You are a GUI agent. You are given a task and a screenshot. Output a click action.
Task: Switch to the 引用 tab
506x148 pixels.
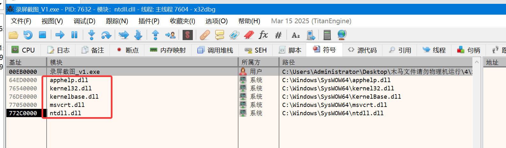coord(400,50)
